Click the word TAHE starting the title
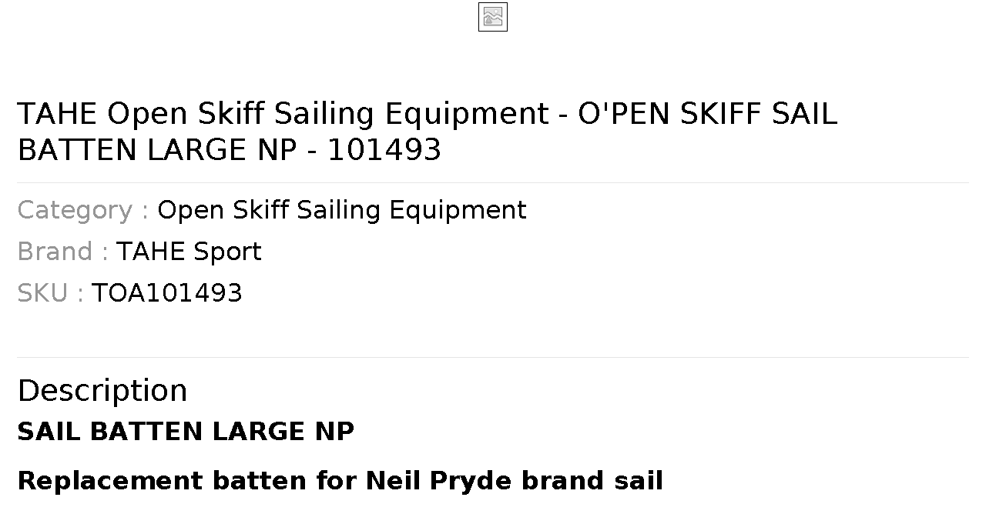 (58, 114)
